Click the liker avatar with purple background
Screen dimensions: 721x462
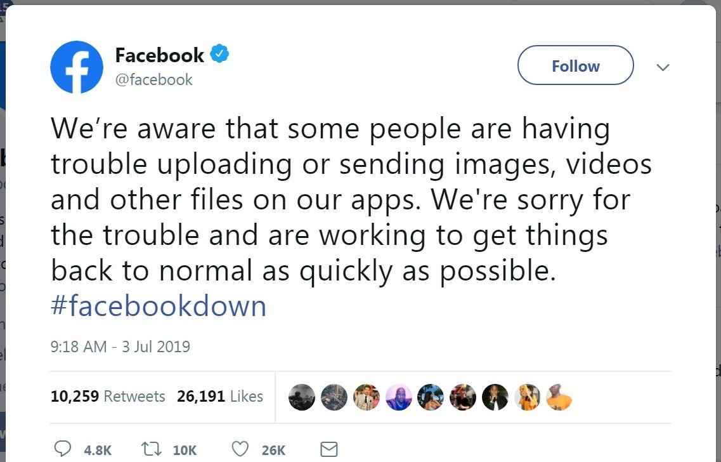(399, 397)
